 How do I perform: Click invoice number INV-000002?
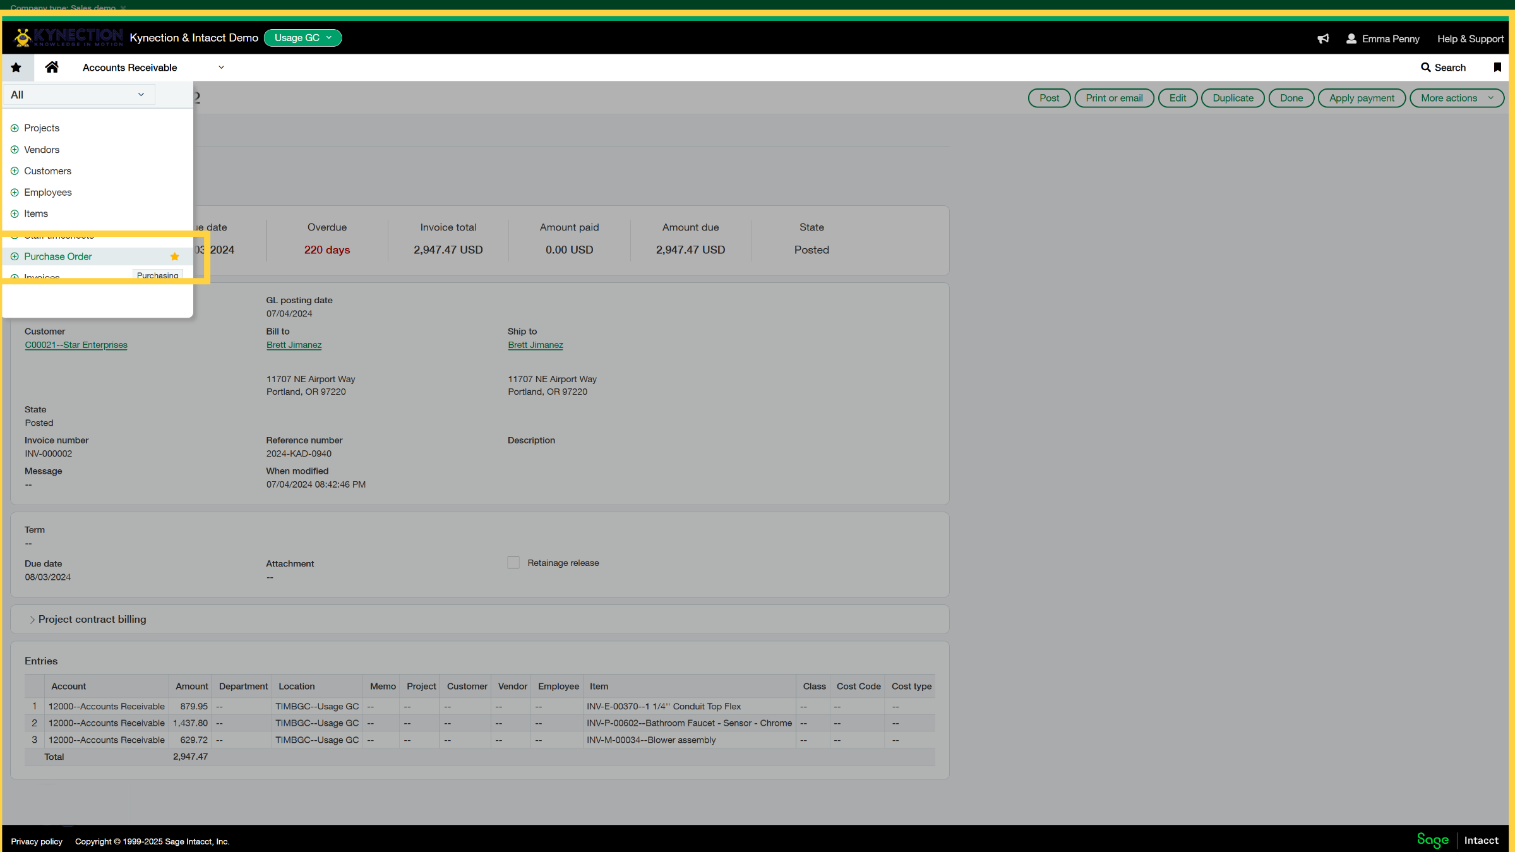[x=49, y=453]
